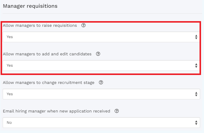Expand the change recruitment stage dropdown
Viewport: 204px width, 133px height.
pyautogui.click(x=101, y=94)
